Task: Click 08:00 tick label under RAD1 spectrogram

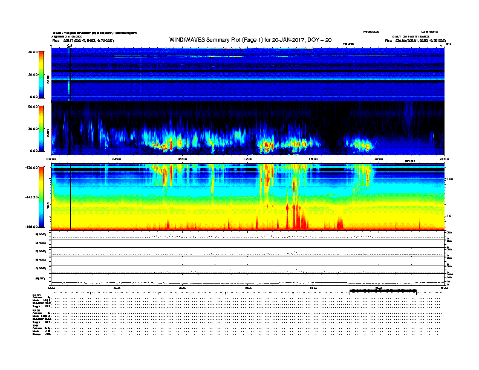Action: click(x=182, y=159)
